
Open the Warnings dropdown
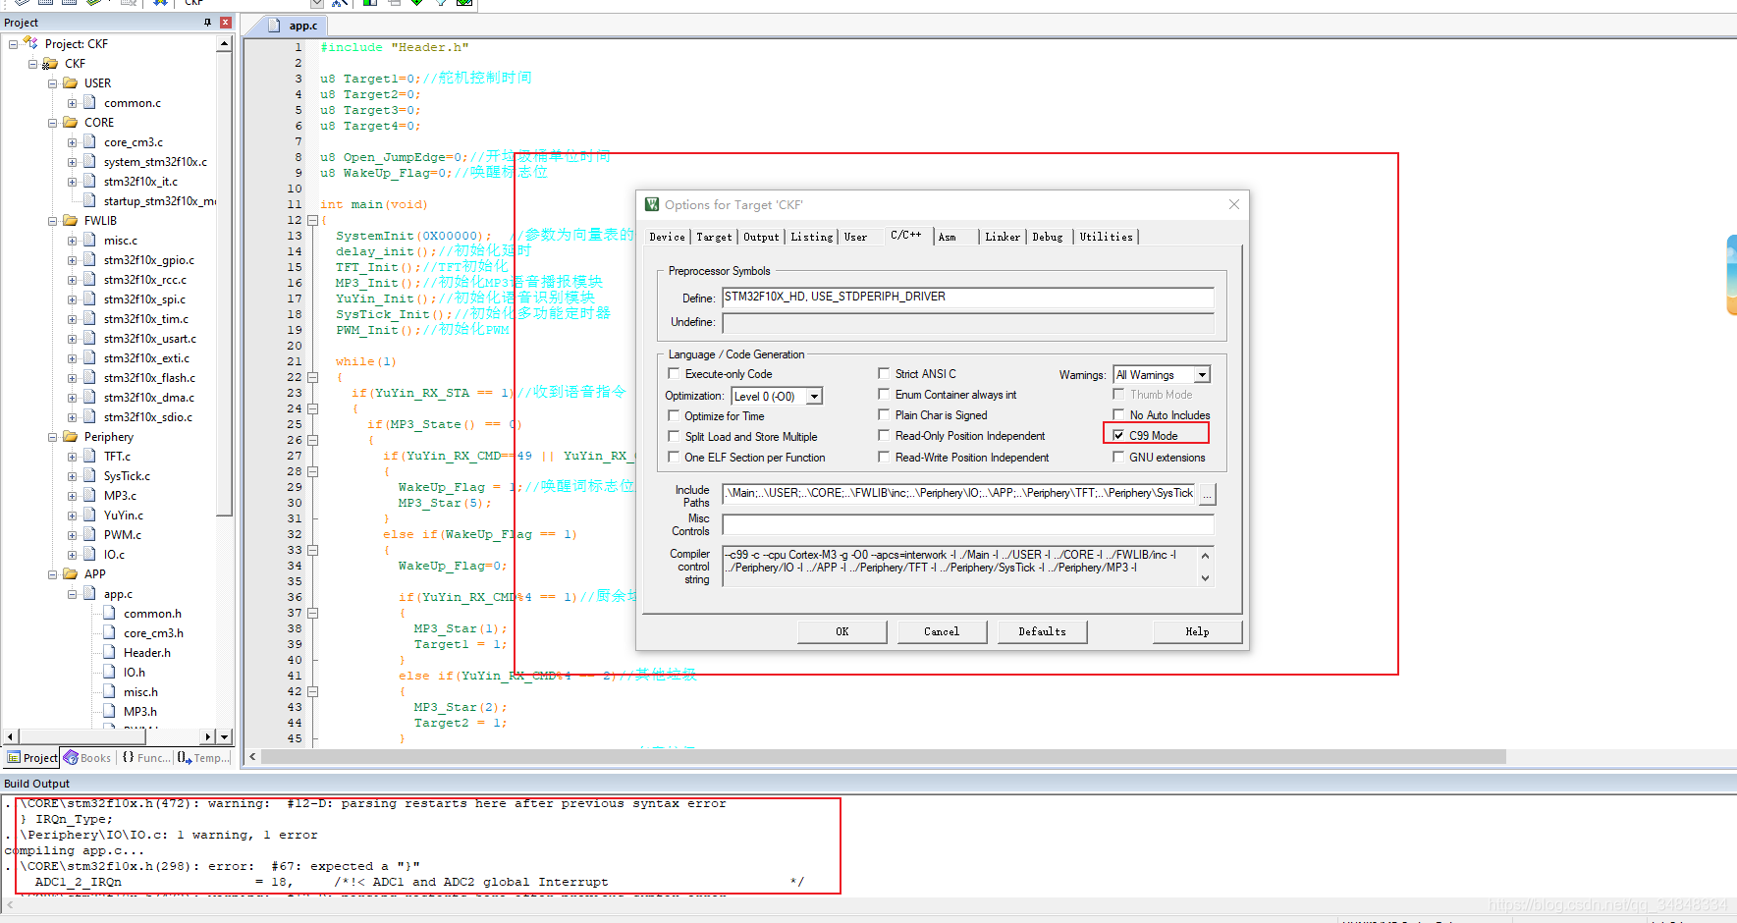[x=1202, y=374]
